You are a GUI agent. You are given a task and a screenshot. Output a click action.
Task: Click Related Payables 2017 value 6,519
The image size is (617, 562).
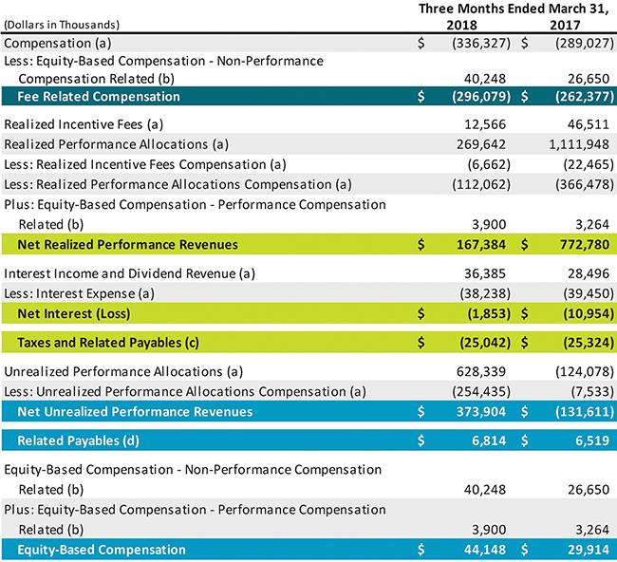tap(592, 440)
